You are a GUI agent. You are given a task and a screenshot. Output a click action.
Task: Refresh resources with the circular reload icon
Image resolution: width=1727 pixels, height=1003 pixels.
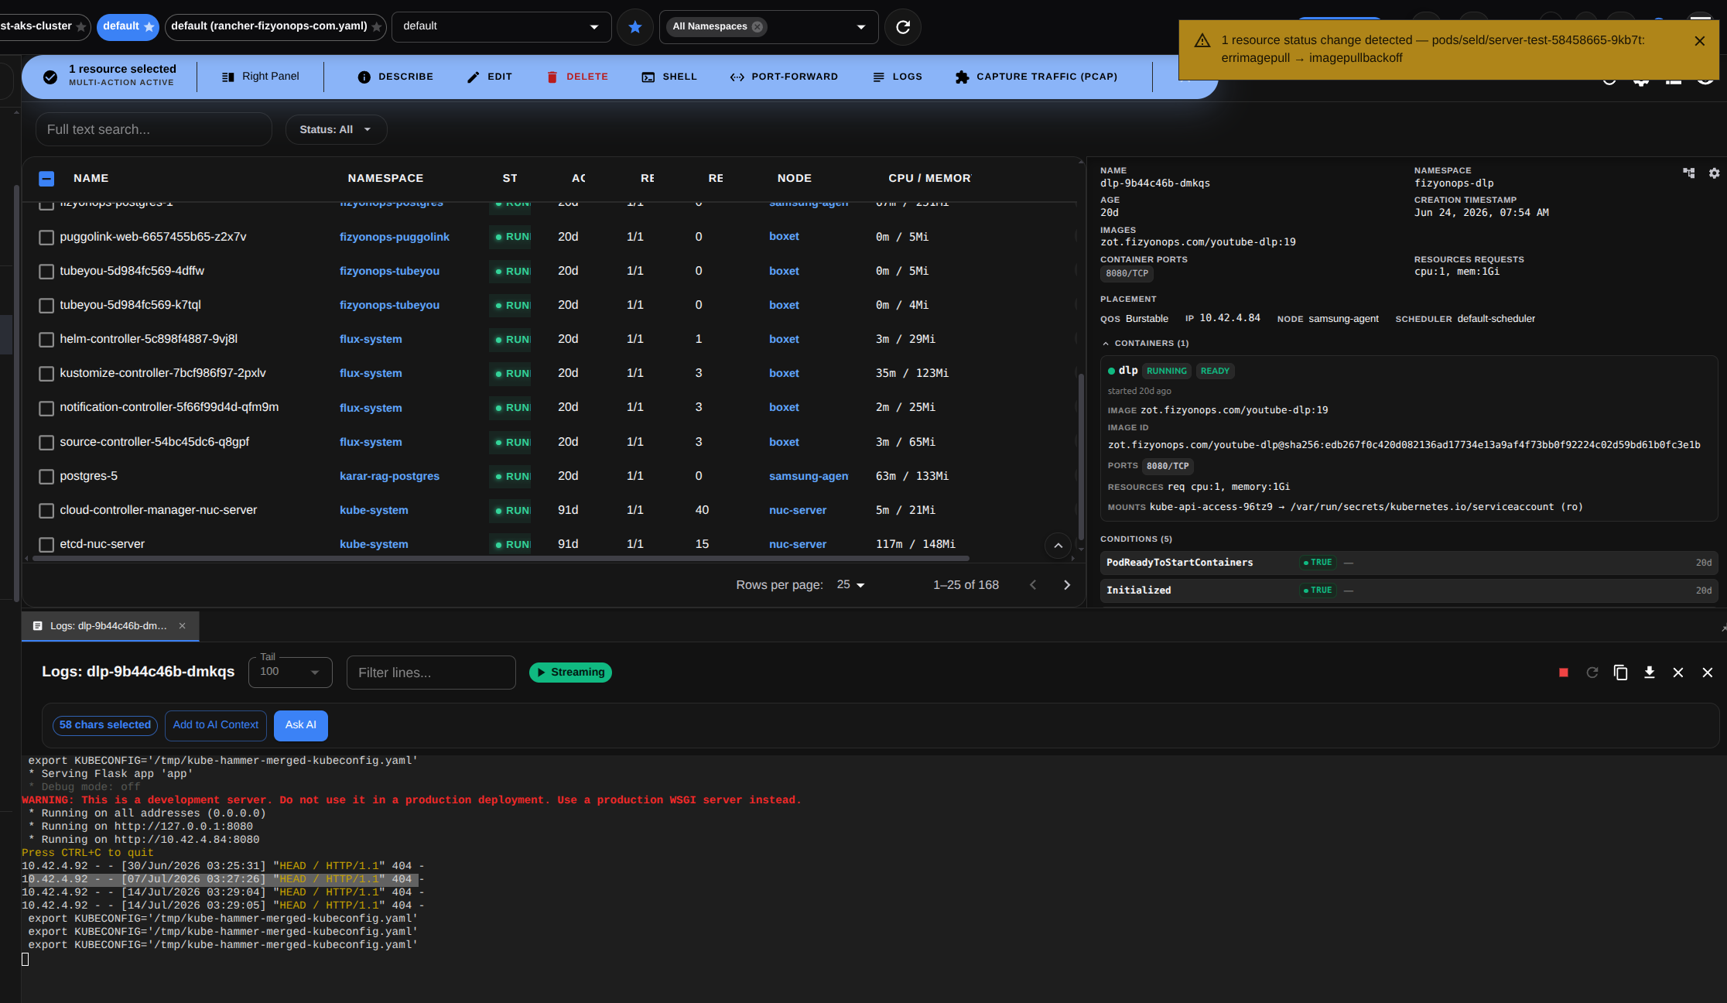[902, 27]
